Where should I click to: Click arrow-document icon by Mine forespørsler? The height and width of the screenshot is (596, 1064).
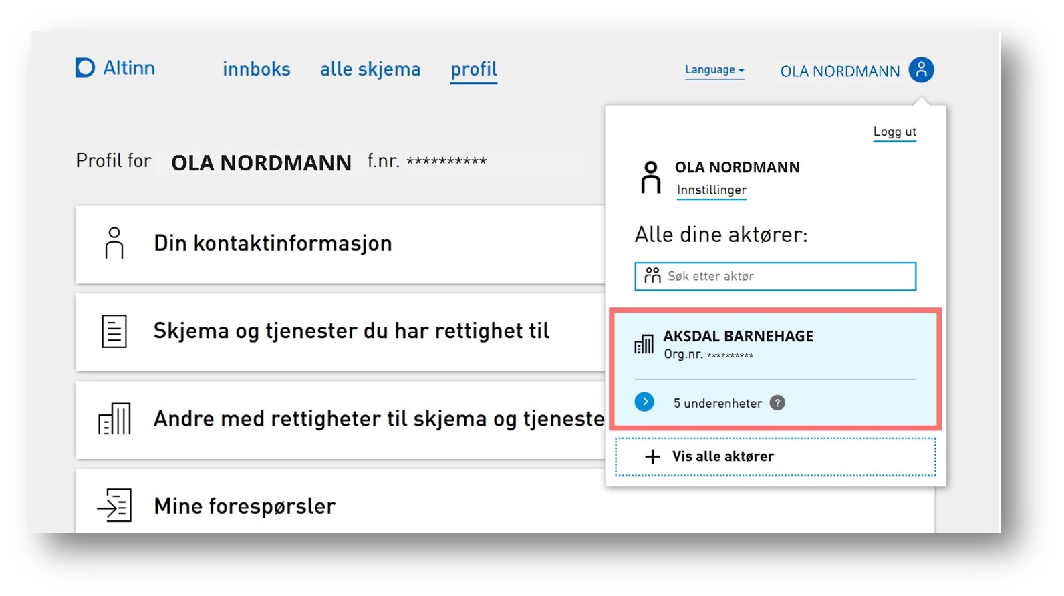(114, 505)
